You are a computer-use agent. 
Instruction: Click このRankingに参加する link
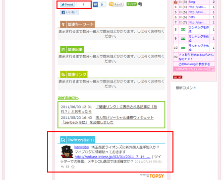tap(194, 64)
